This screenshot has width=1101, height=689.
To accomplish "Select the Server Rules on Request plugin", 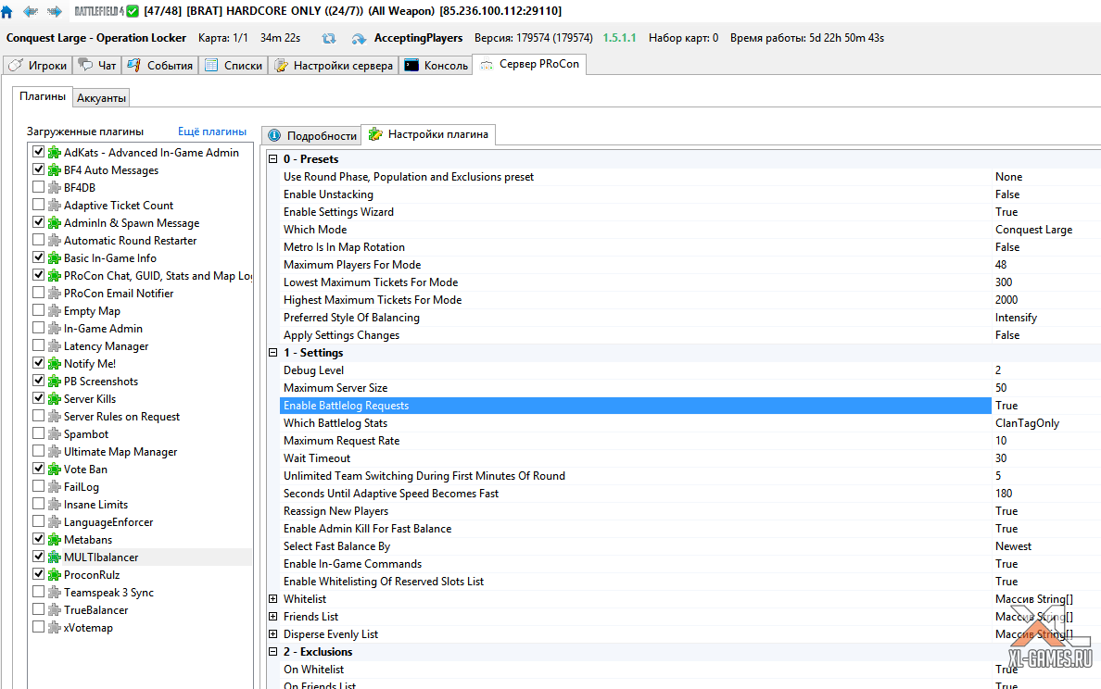I will click(x=121, y=416).
